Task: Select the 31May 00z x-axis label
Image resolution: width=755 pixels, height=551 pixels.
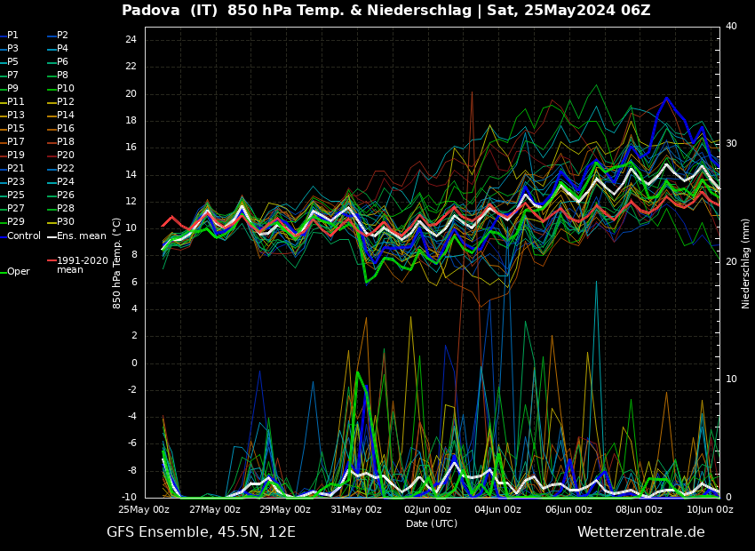Action: (x=356, y=509)
